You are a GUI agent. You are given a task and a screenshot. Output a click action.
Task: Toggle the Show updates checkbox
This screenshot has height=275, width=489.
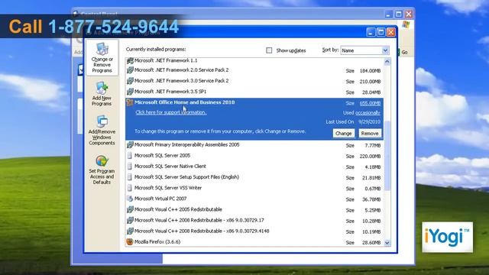click(x=269, y=50)
